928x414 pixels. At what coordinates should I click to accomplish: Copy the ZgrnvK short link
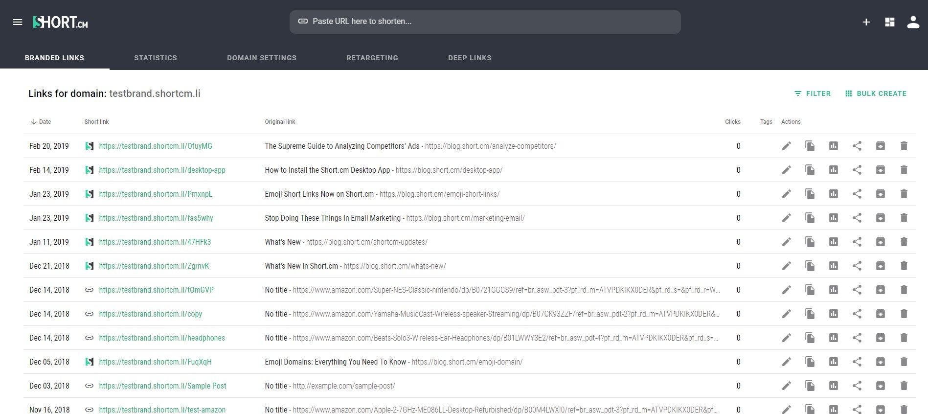(x=810, y=266)
